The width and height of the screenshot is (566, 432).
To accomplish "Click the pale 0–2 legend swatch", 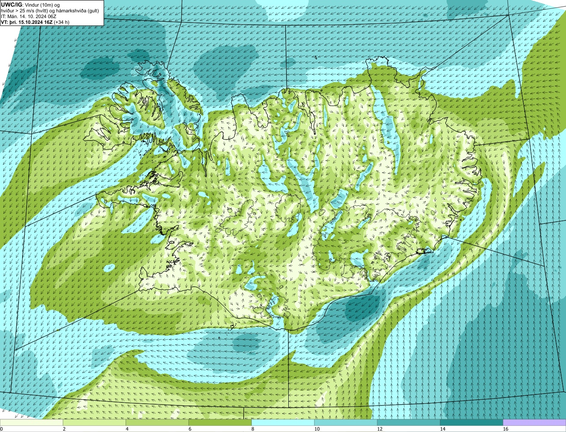I will 31,422.
